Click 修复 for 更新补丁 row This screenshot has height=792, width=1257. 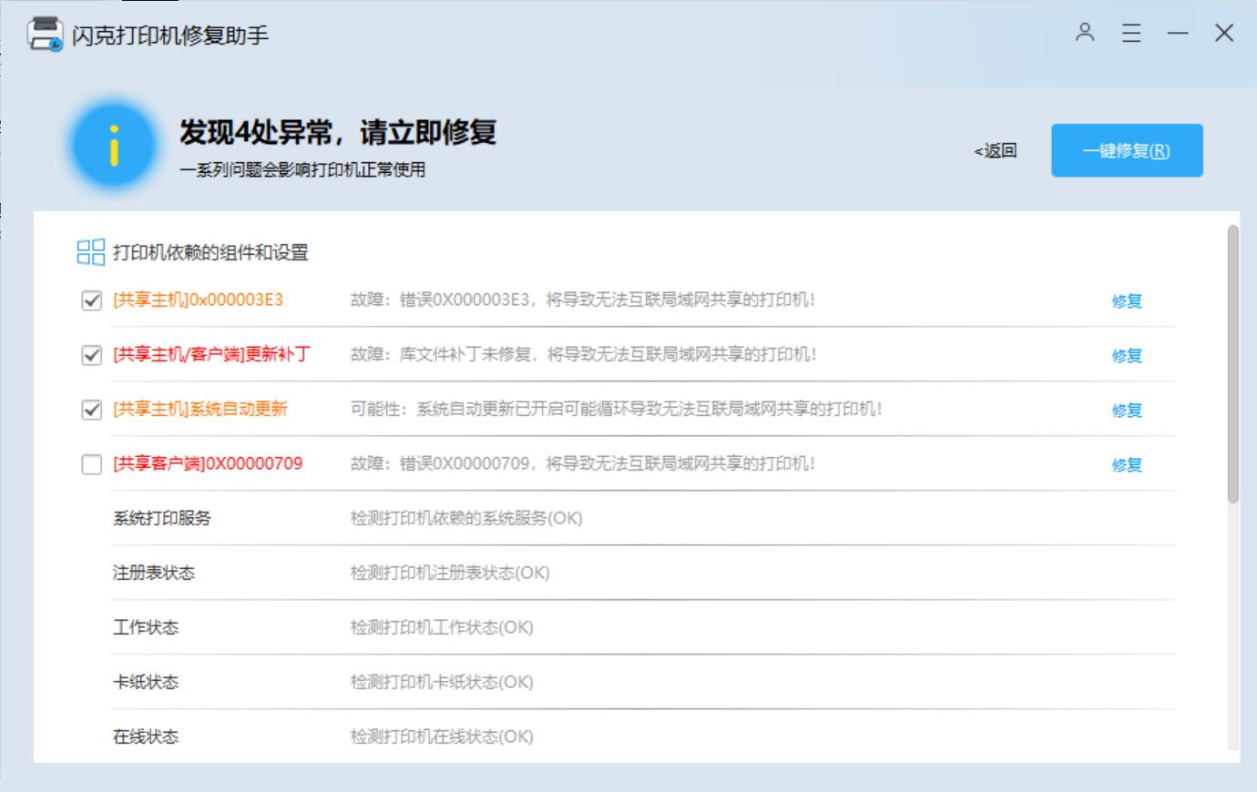point(1126,356)
